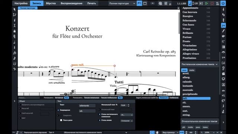Switch to the Воспроизведение mode tab
Viewport: 238px width, 134px height.
click(x=71, y=3)
